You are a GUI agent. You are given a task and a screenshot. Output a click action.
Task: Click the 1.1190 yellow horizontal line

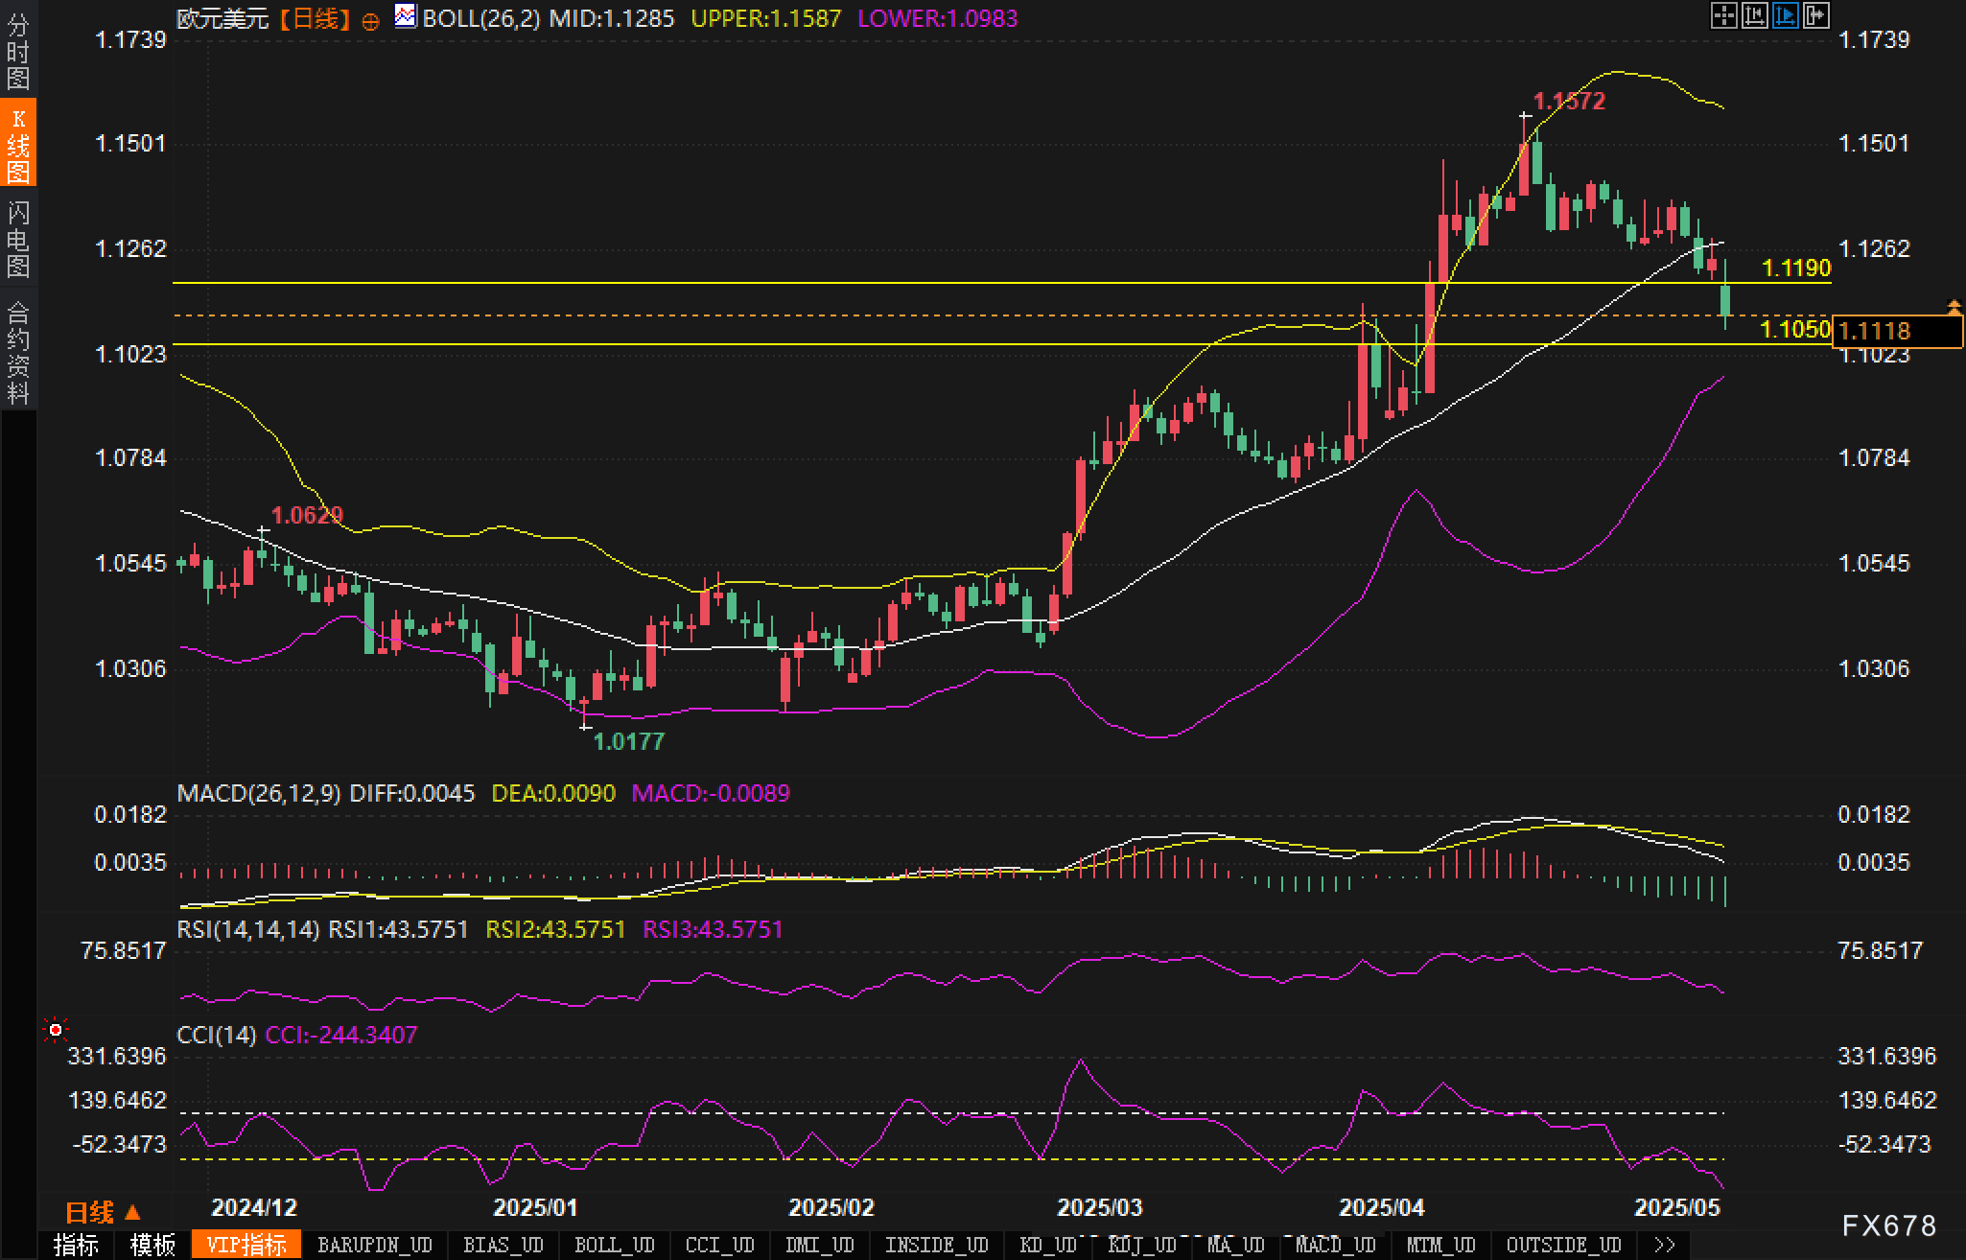(767, 283)
